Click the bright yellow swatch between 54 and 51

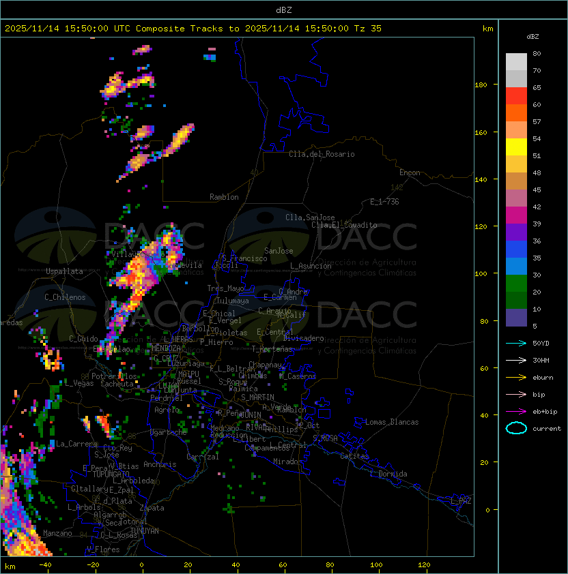(x=516, y=147)
